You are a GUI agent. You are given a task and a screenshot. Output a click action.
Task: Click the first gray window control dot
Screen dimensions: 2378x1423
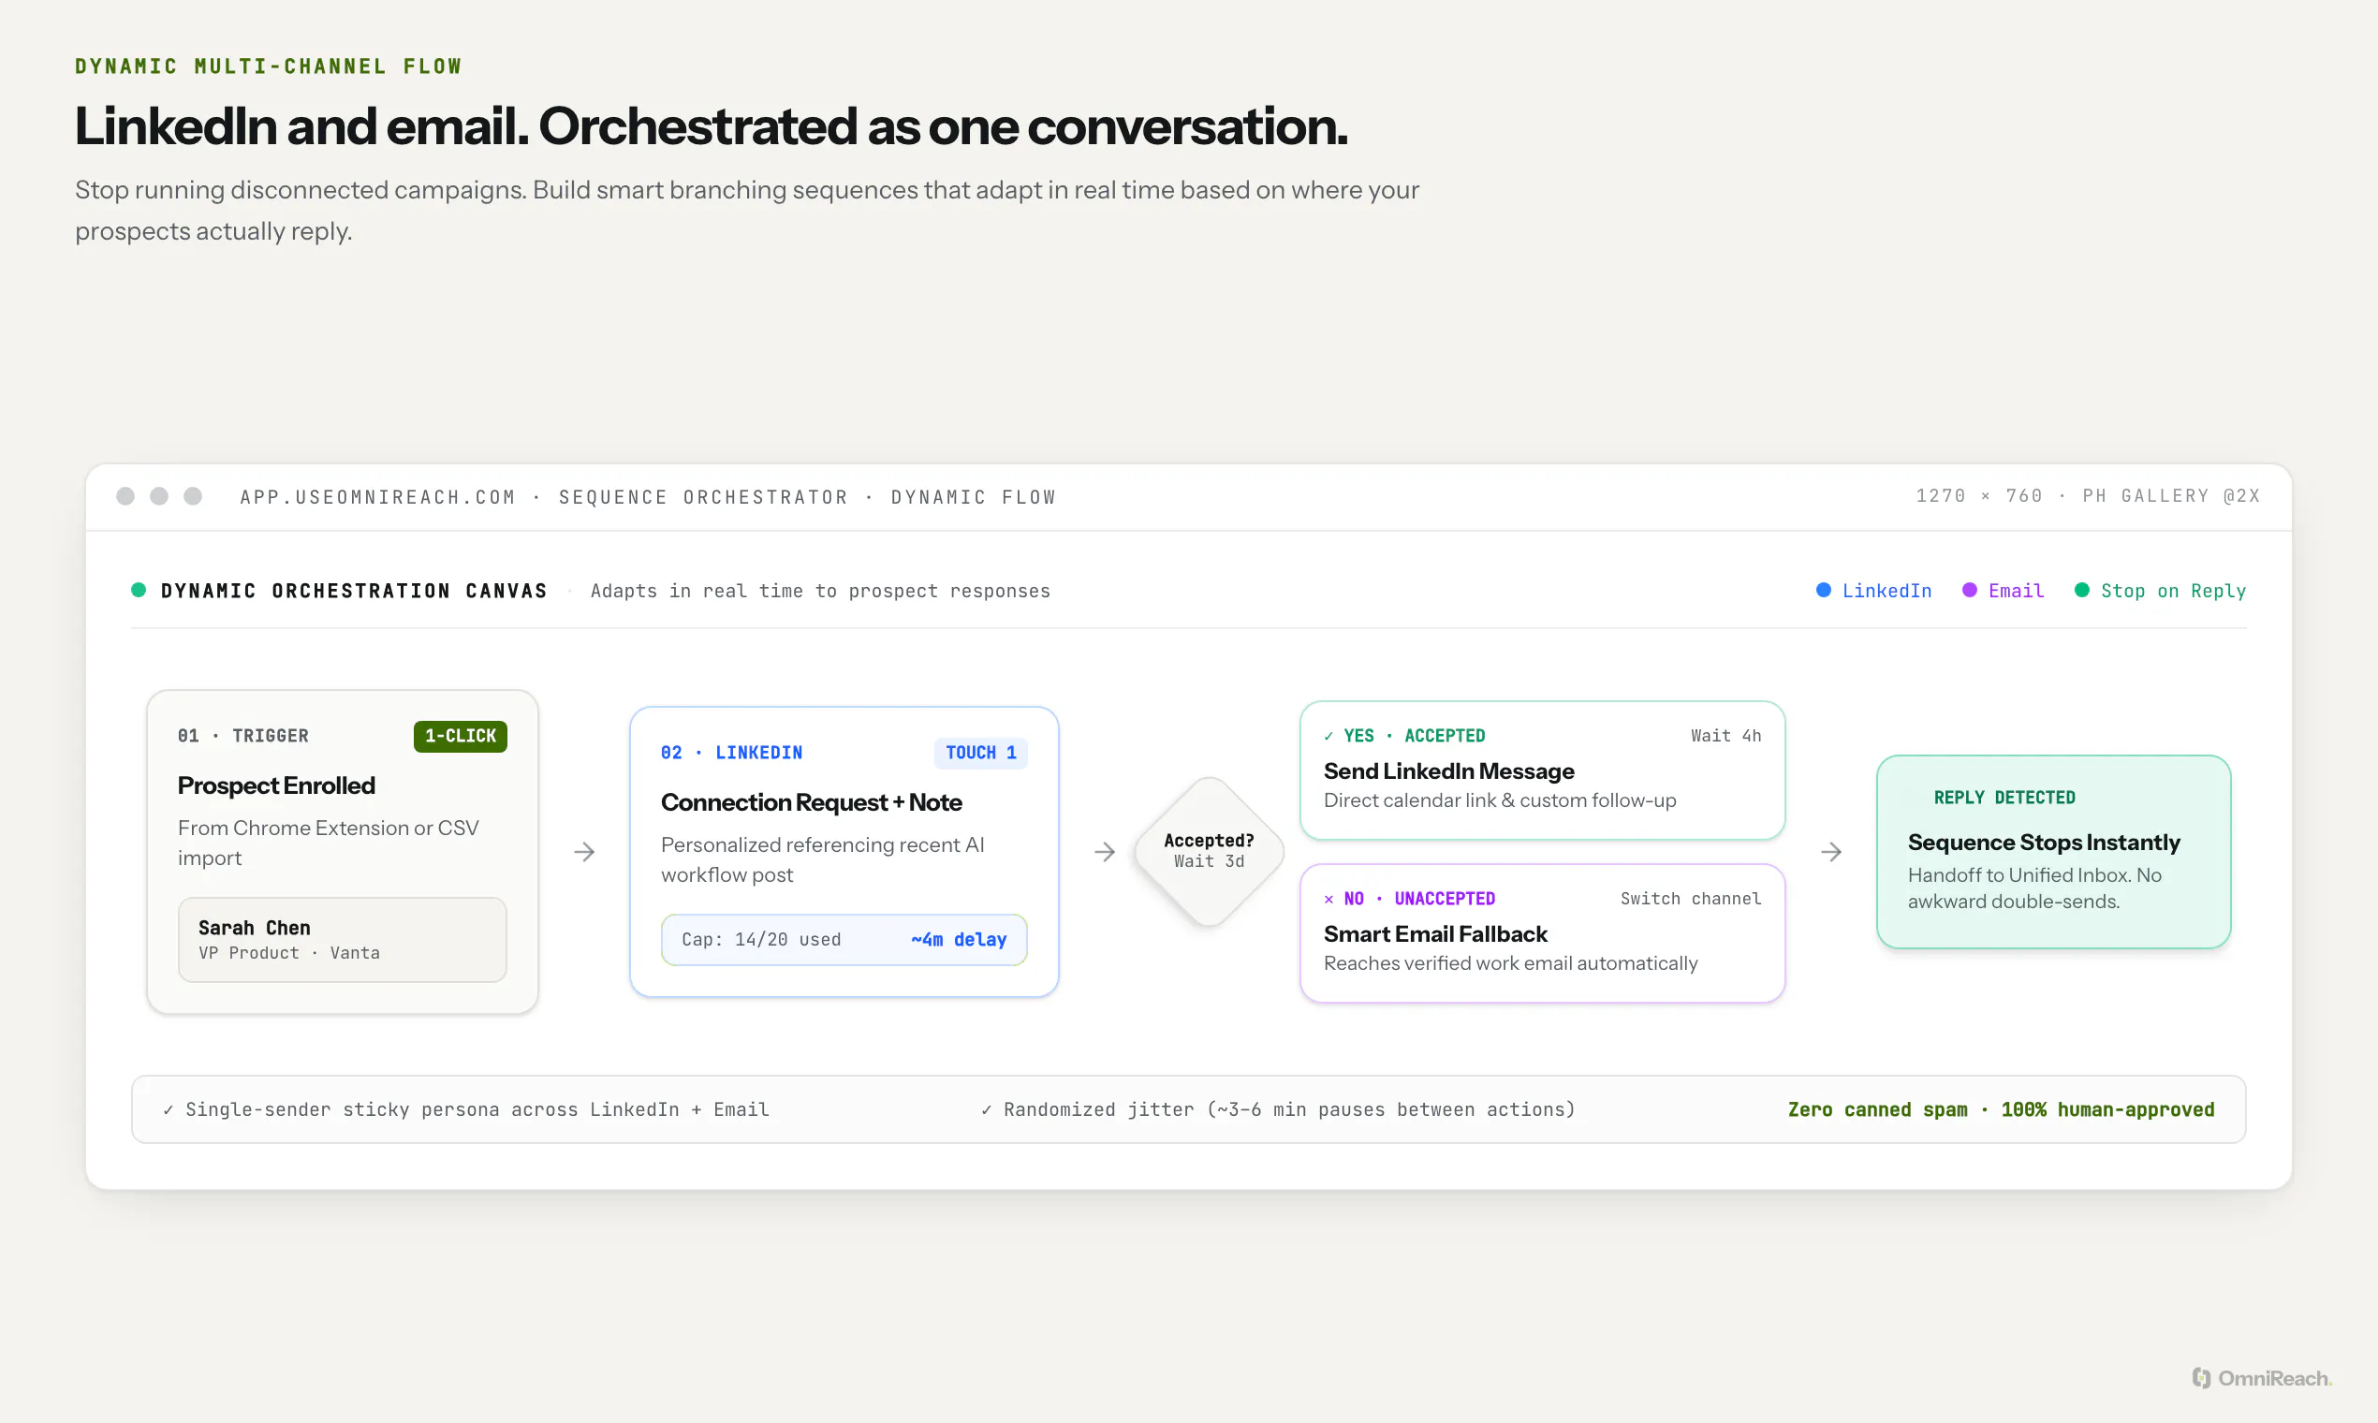tap(125, 496)
